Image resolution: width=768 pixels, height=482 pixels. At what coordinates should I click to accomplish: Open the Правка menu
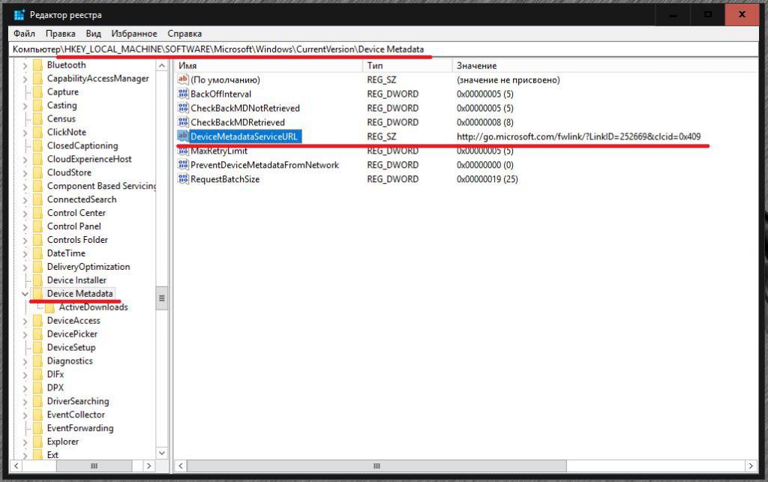[x=60, y=34]
